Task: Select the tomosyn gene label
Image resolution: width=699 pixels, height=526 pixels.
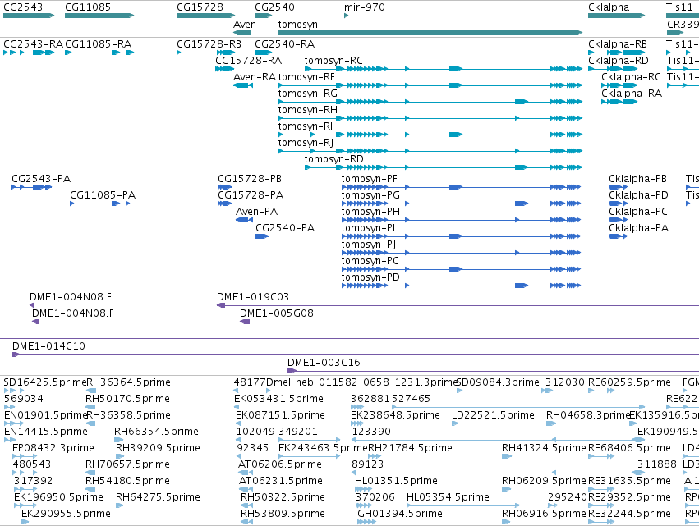Action: click(298, 25)
